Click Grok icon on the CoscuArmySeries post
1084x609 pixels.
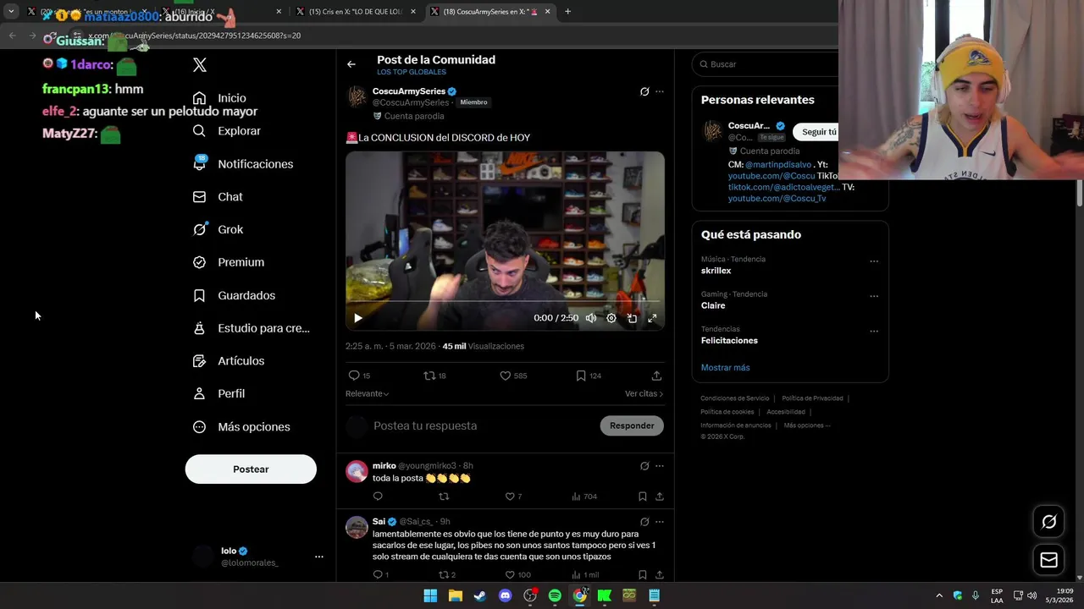[644, 91]
